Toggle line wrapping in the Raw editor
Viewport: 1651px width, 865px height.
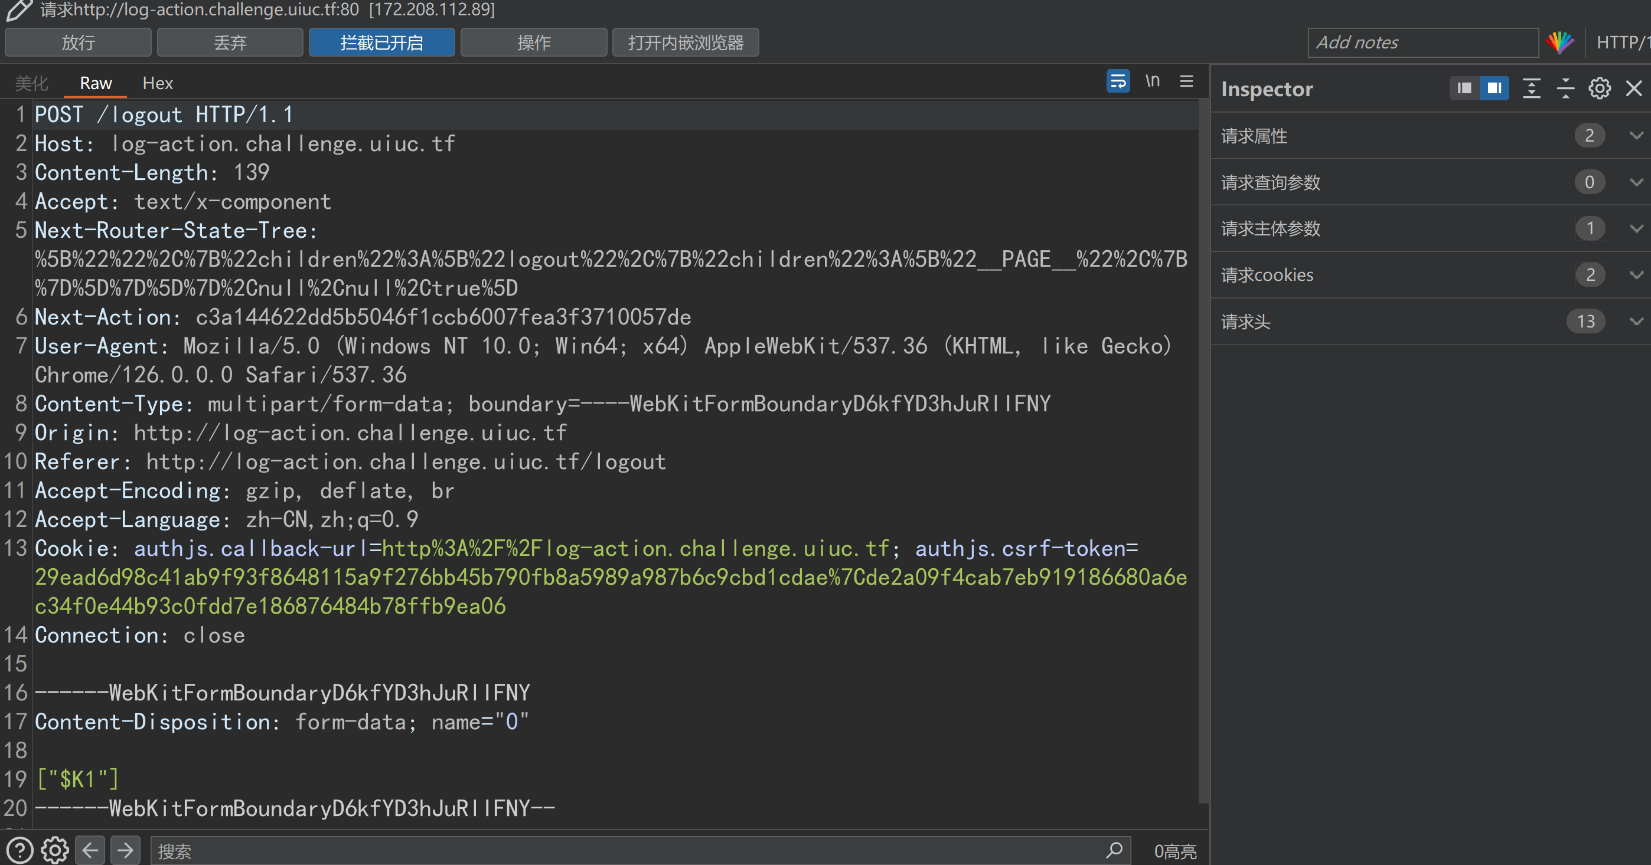(x=1118, y=81)
